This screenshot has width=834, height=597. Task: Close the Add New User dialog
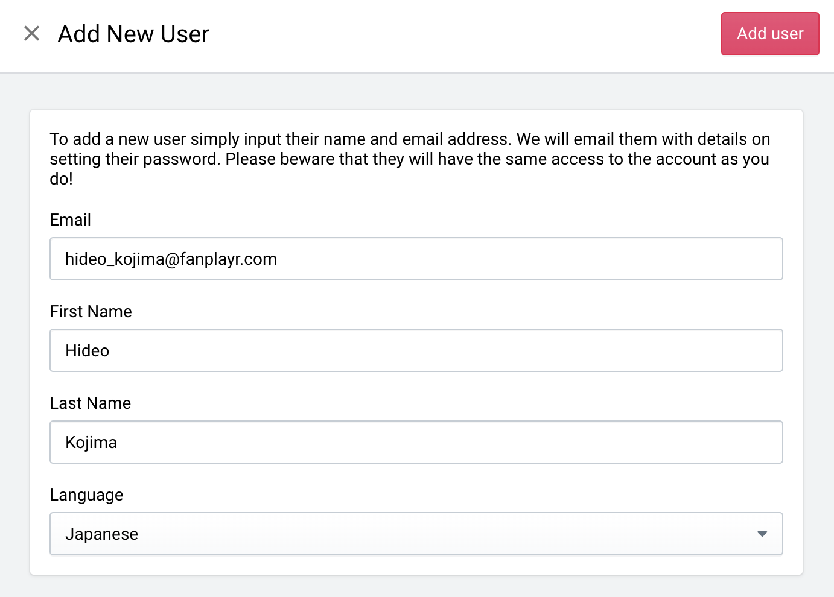(x=31, y=34)
